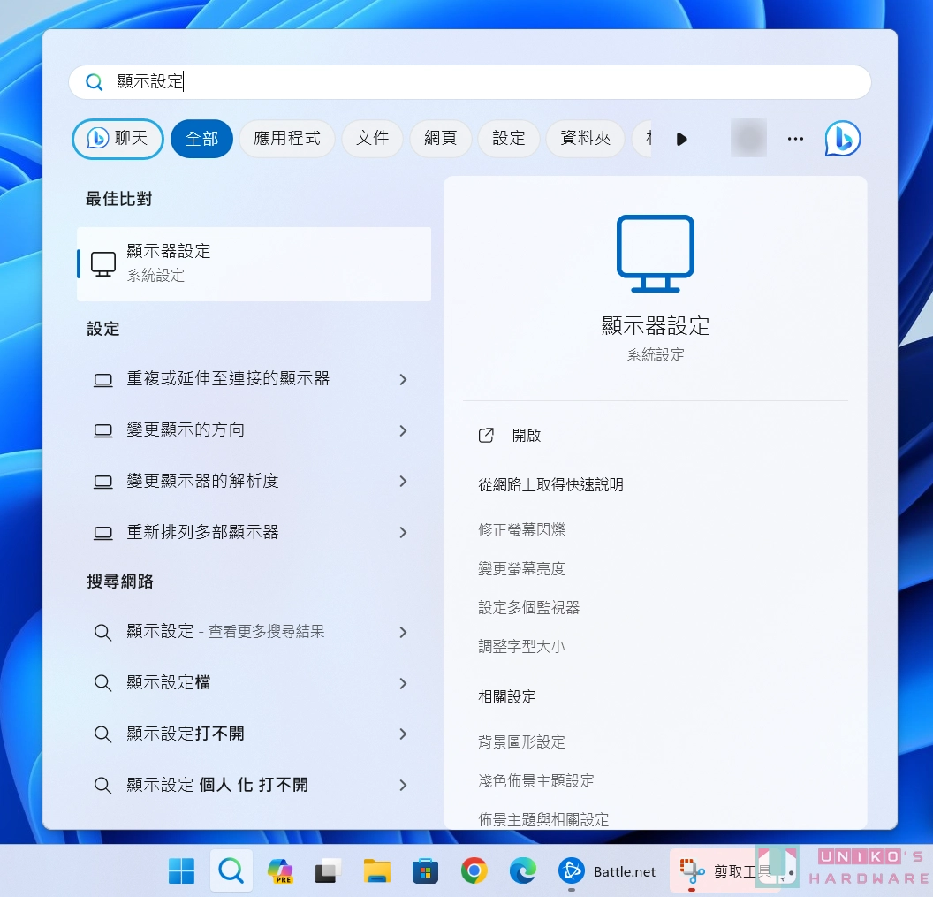Image resolution: width=933 pixels, height=897 pixels.
Task: Open the three-dots more options menu
Action: [795, 139]
